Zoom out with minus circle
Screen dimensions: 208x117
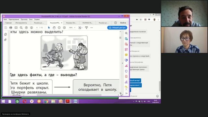(x=59, y=28)
